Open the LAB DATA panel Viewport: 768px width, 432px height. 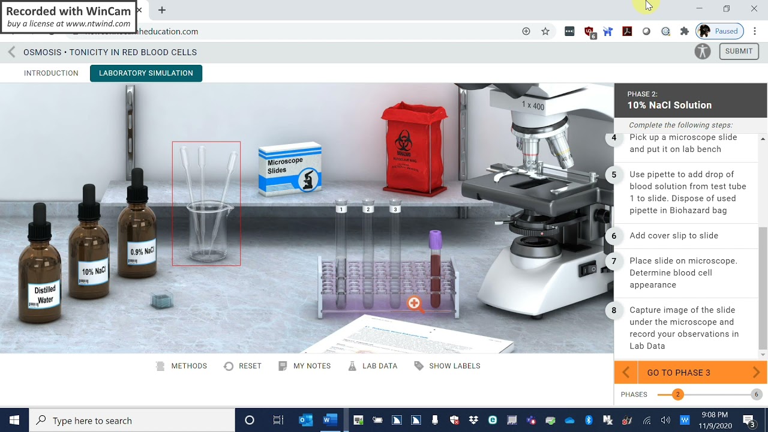[x=373, y=366]
